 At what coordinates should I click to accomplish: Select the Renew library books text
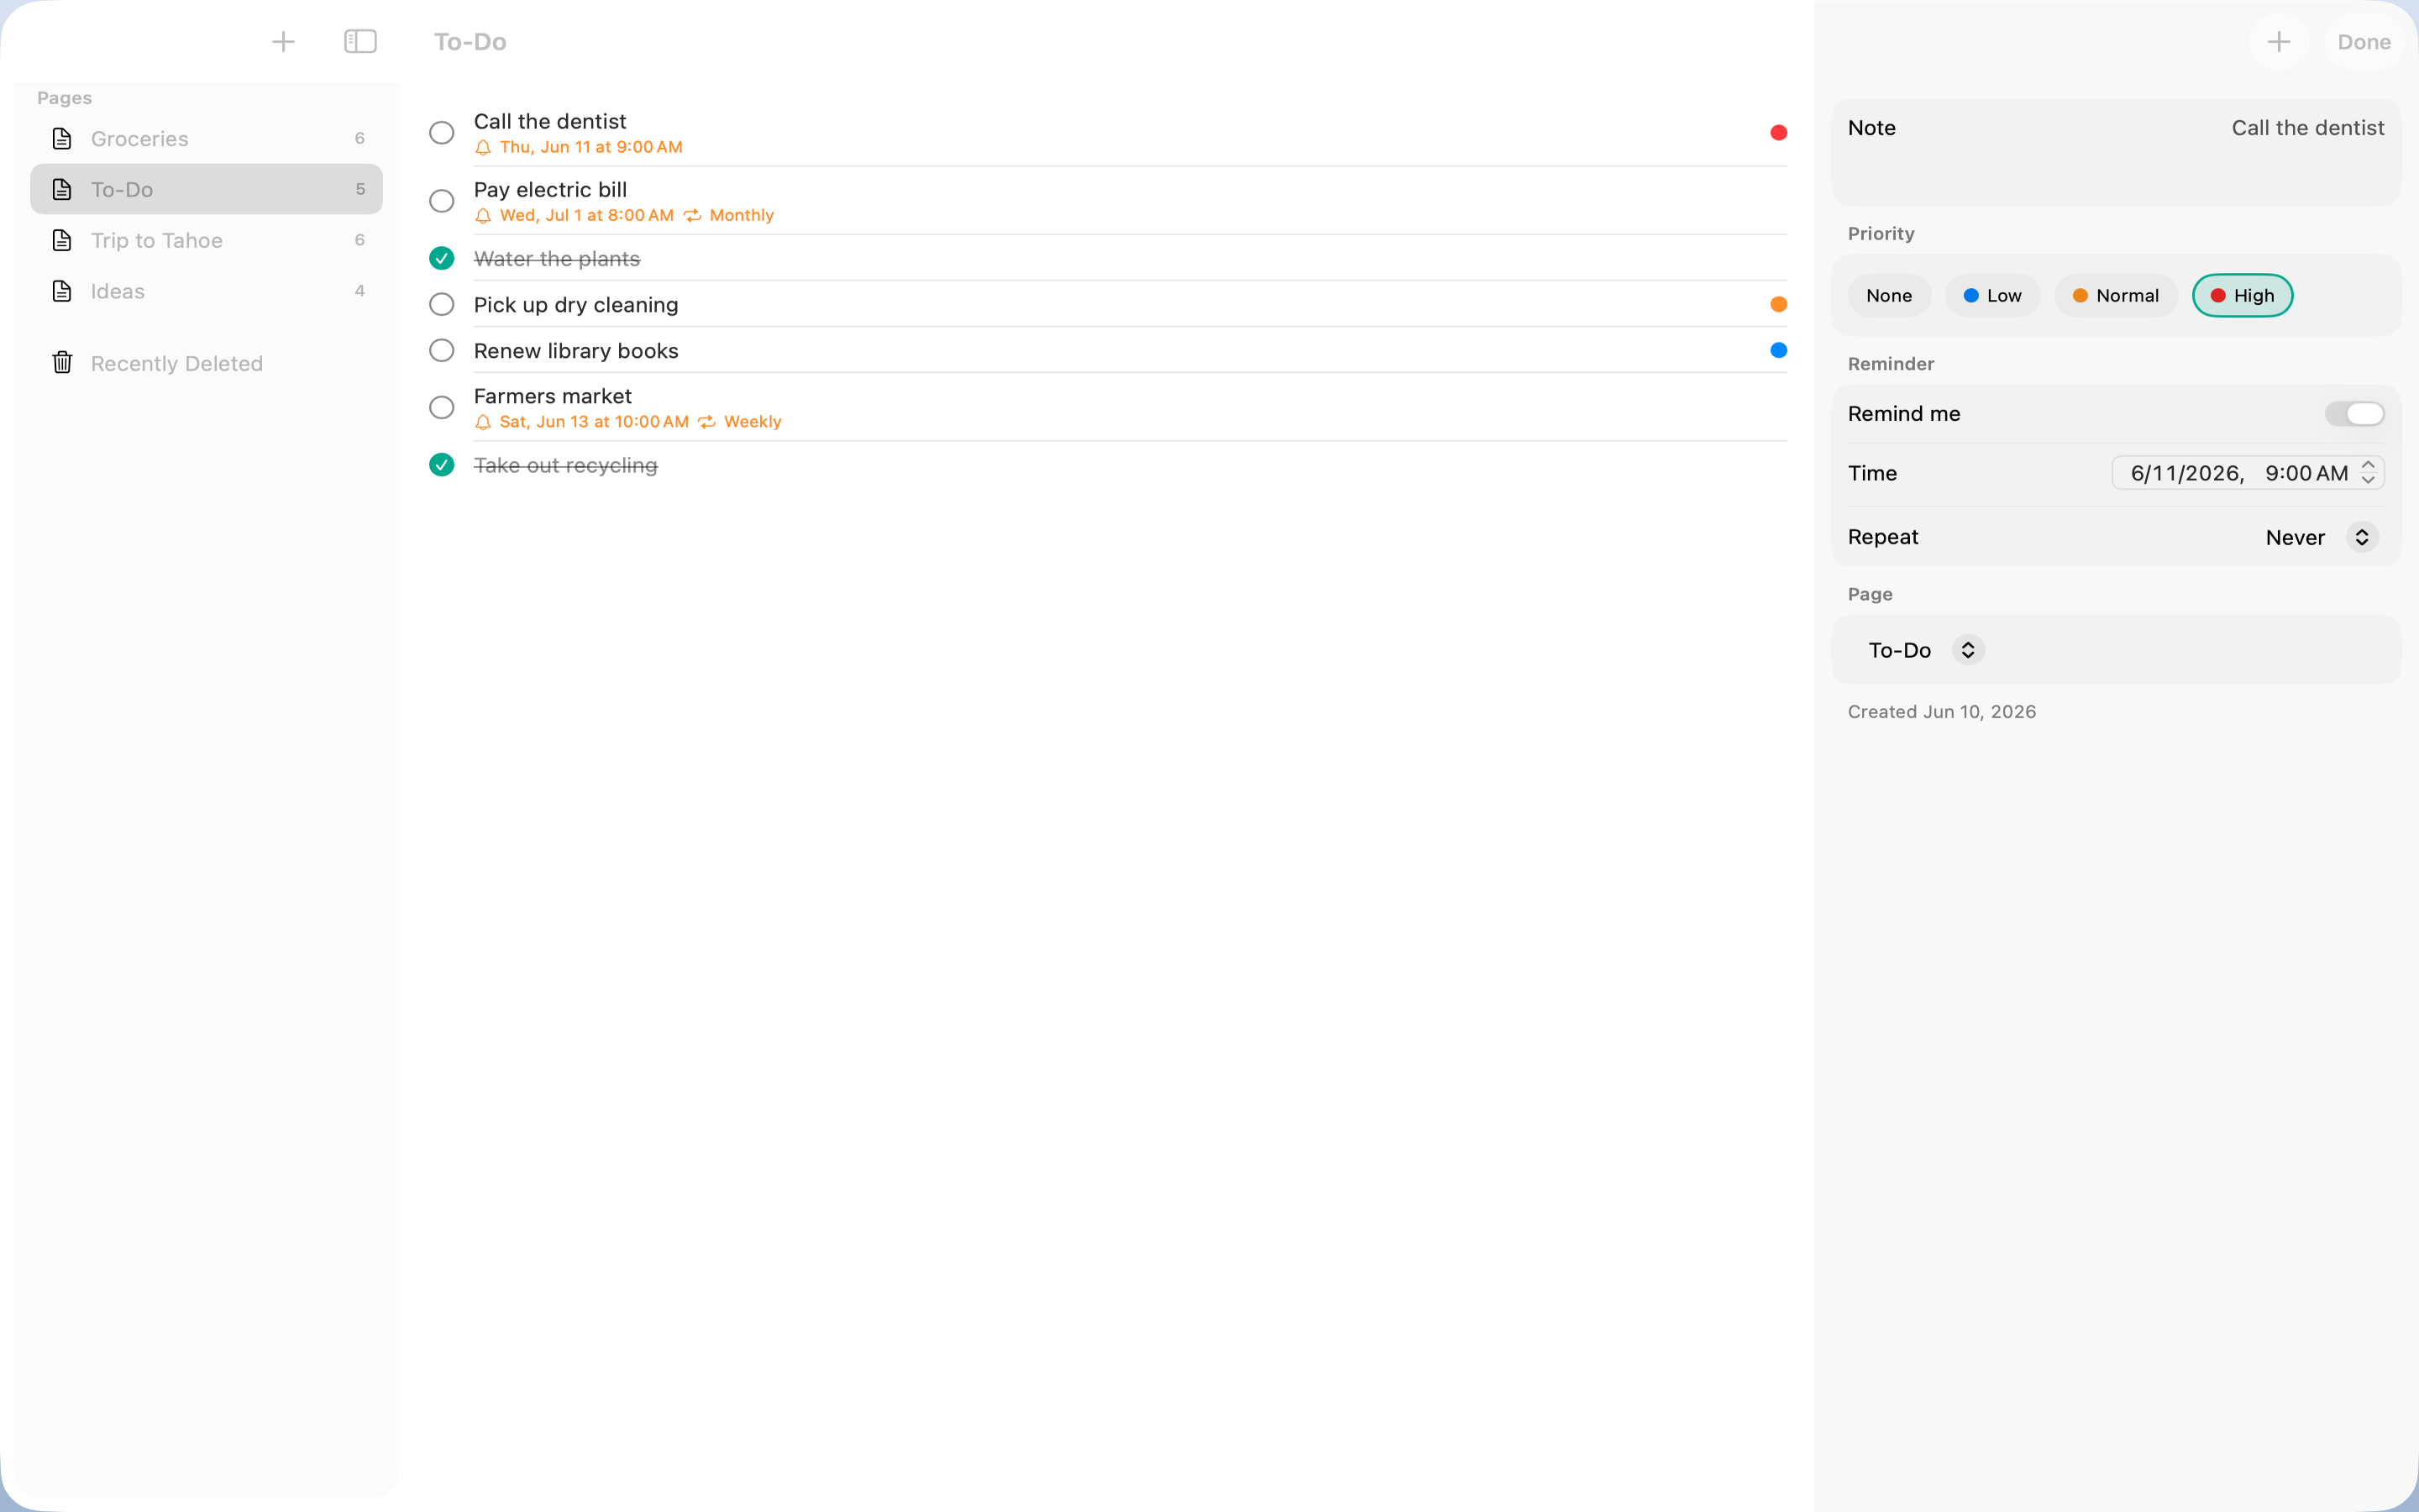coord(575,351)
